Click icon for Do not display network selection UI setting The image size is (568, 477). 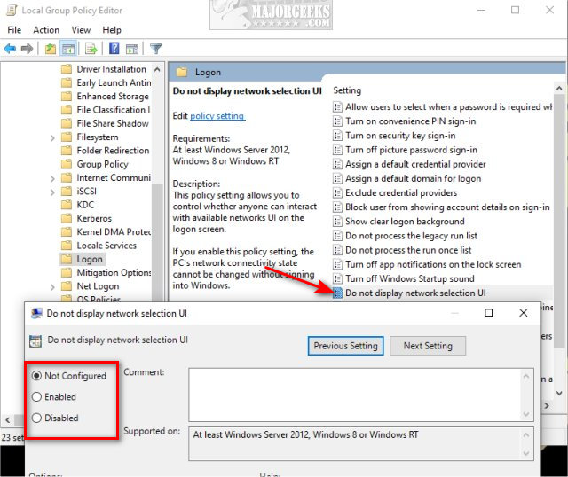click(337, 293)
